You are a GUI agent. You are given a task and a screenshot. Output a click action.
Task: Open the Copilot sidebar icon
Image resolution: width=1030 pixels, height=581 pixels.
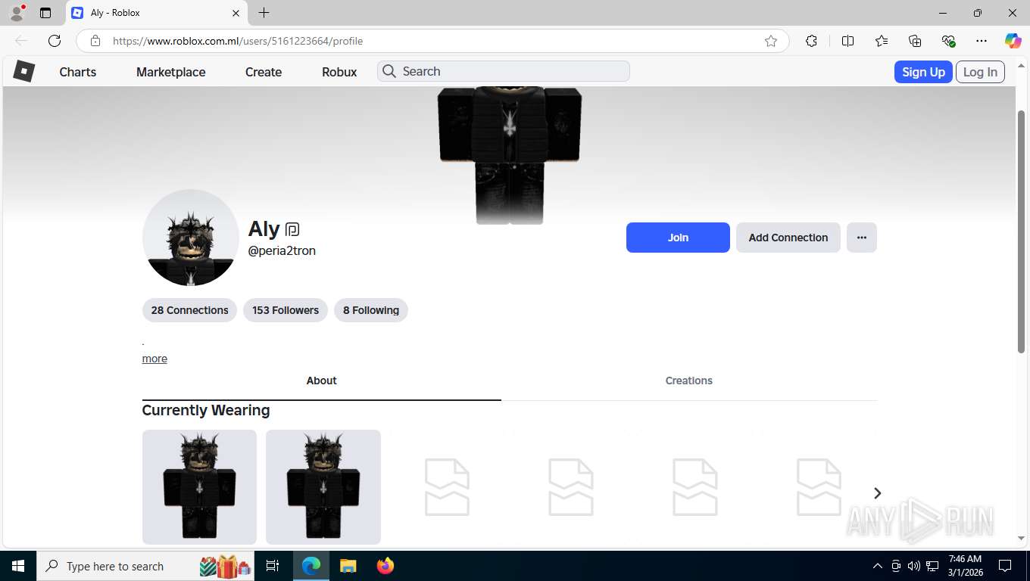pos(1013,41)
